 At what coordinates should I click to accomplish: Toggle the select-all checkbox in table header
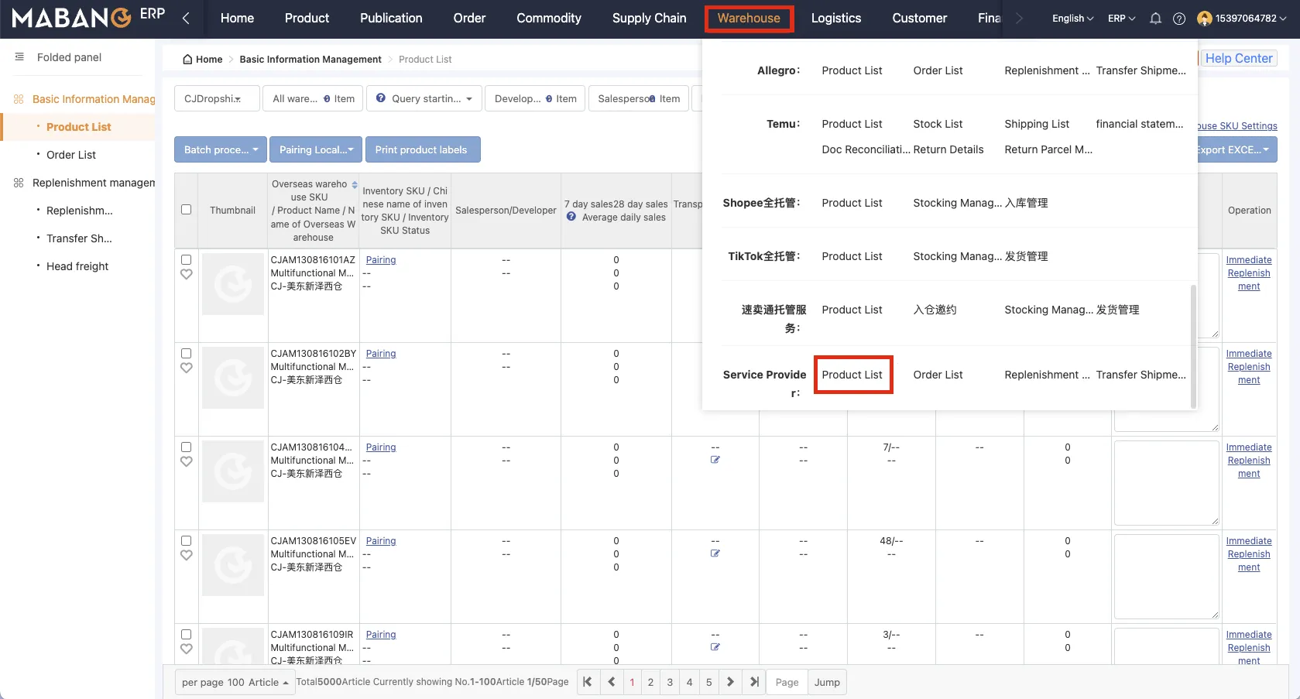pos(186,210)
